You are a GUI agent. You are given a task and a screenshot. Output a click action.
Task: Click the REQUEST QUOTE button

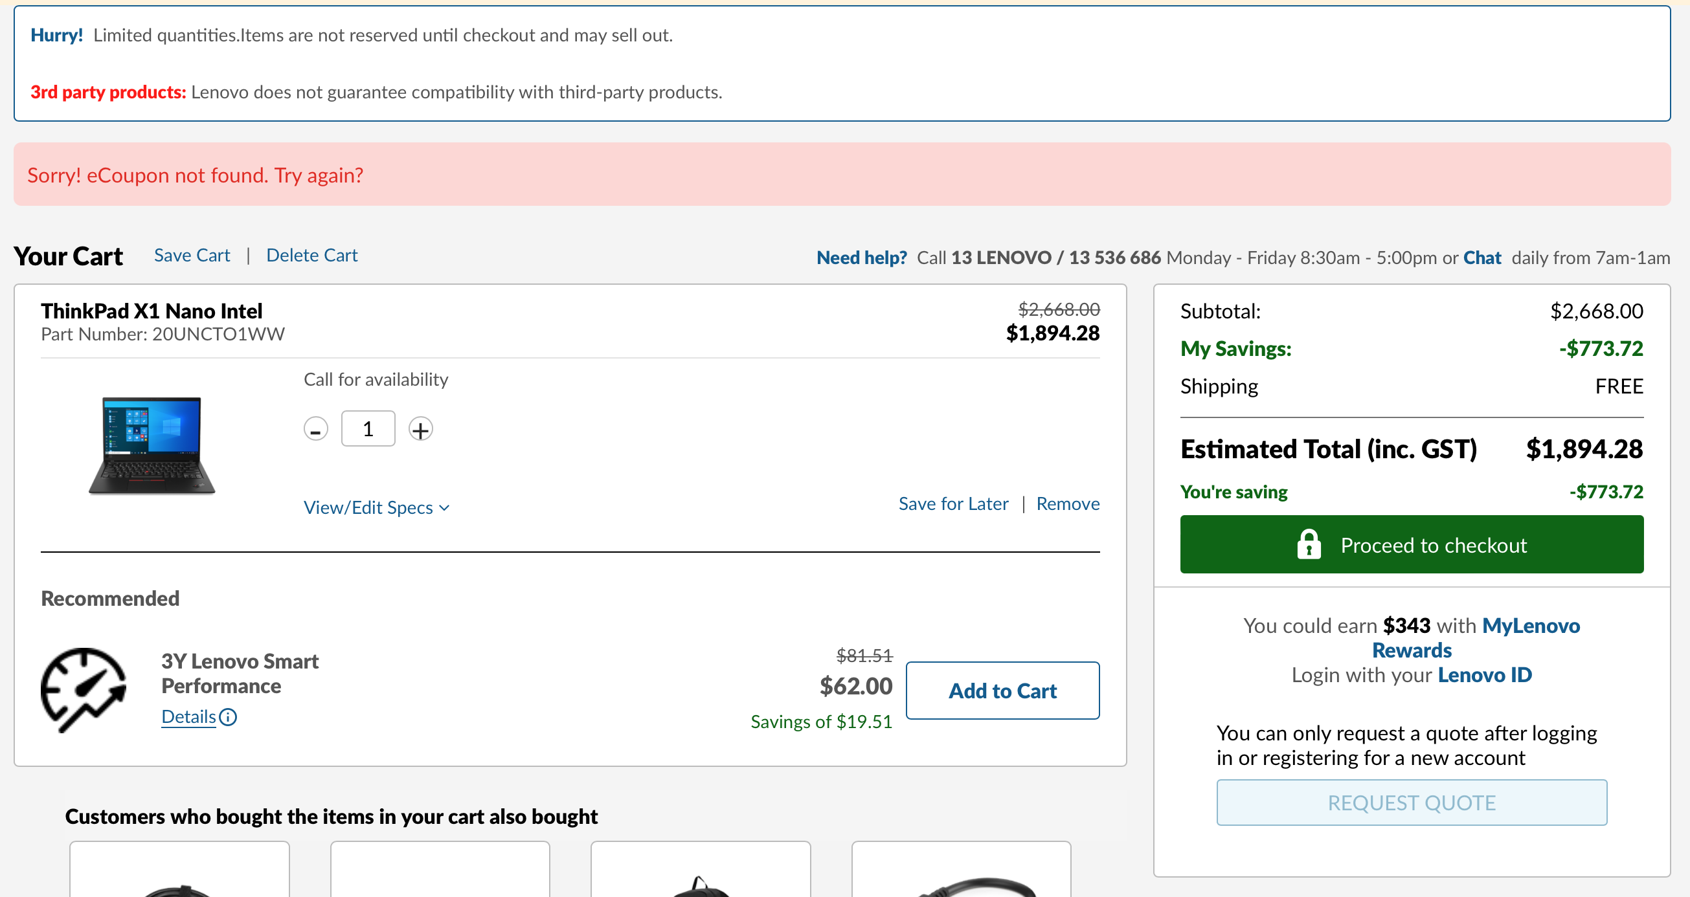[1411, 803]
